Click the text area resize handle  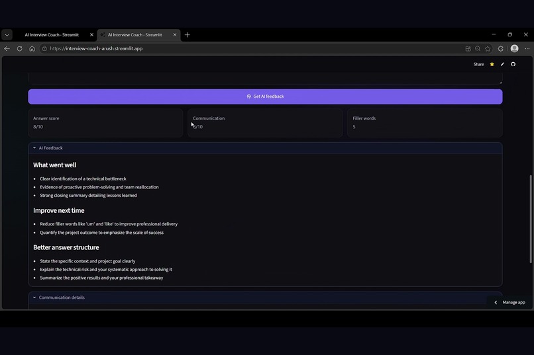500,82
